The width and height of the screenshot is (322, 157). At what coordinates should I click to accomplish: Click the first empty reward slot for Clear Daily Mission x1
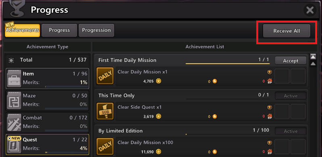[282, 76]
